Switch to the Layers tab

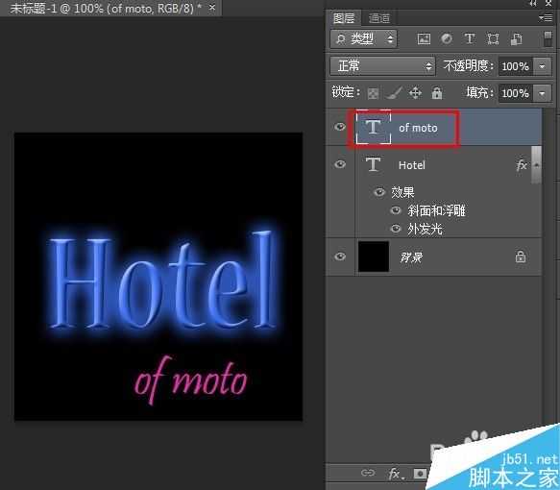pos(344,18)
